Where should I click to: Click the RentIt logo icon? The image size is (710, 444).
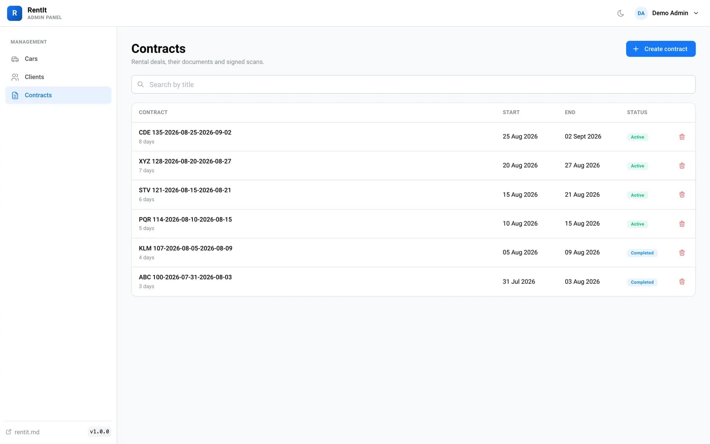15,13
